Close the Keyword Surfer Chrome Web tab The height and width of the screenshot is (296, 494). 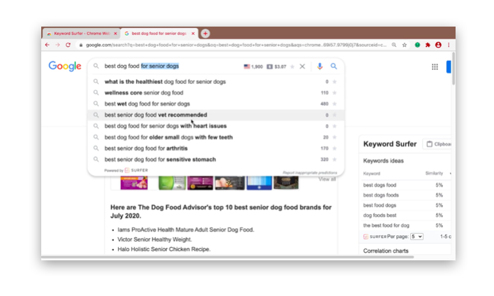click(115, 34)
